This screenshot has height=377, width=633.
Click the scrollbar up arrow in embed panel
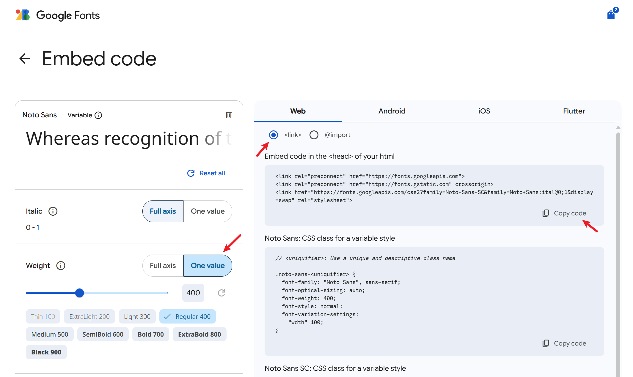click(x=618, y=127)
